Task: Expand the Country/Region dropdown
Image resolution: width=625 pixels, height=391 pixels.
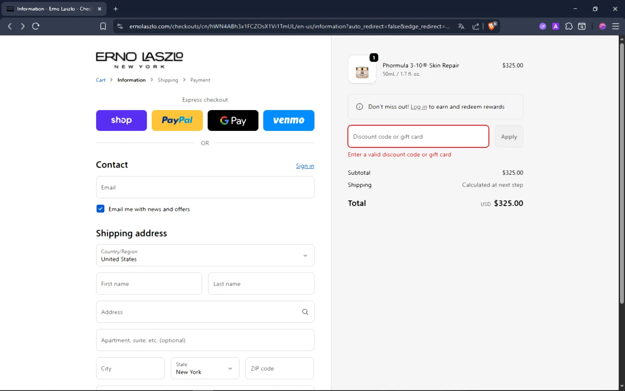Action: [x=205, y=256]
